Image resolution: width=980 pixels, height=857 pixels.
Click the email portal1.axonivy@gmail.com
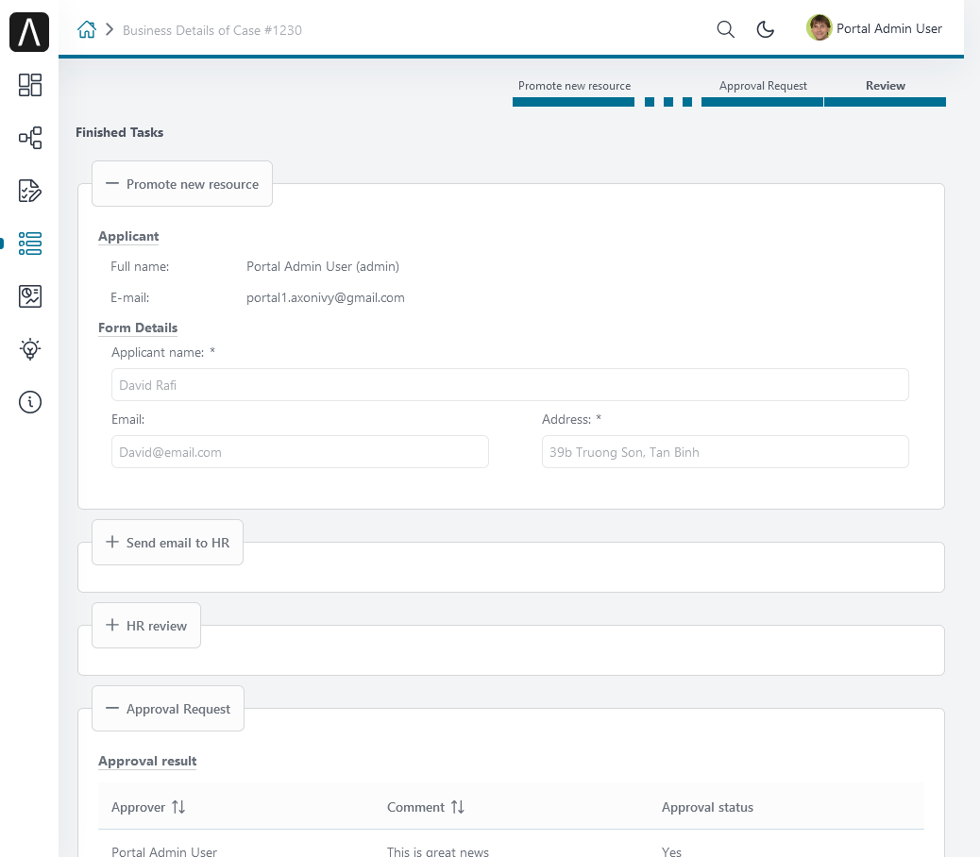point(326,298)
